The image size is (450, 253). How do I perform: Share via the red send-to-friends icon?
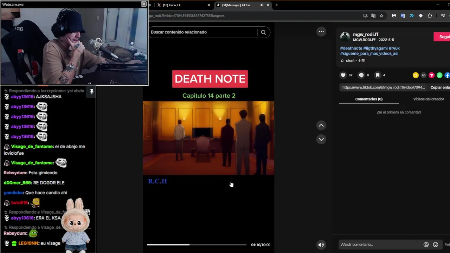tap(432, 75)
